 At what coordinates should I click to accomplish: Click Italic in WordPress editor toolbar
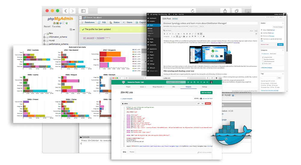click(x=167, y=34)
